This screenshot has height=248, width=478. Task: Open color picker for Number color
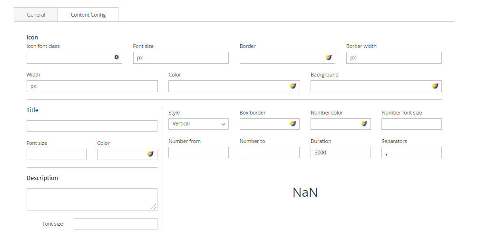point(364,124)
